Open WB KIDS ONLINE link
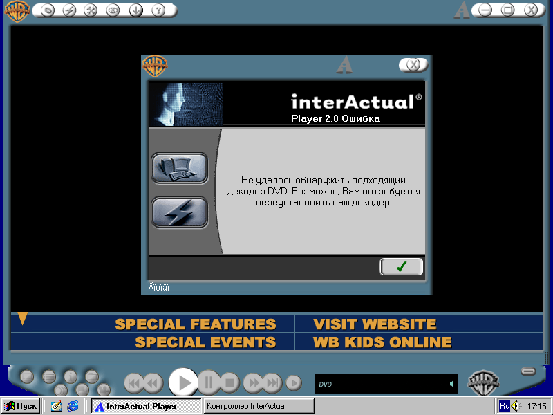The height and width of the screenshot is (415, 553). pyautogui.click(x=382, y=342)
